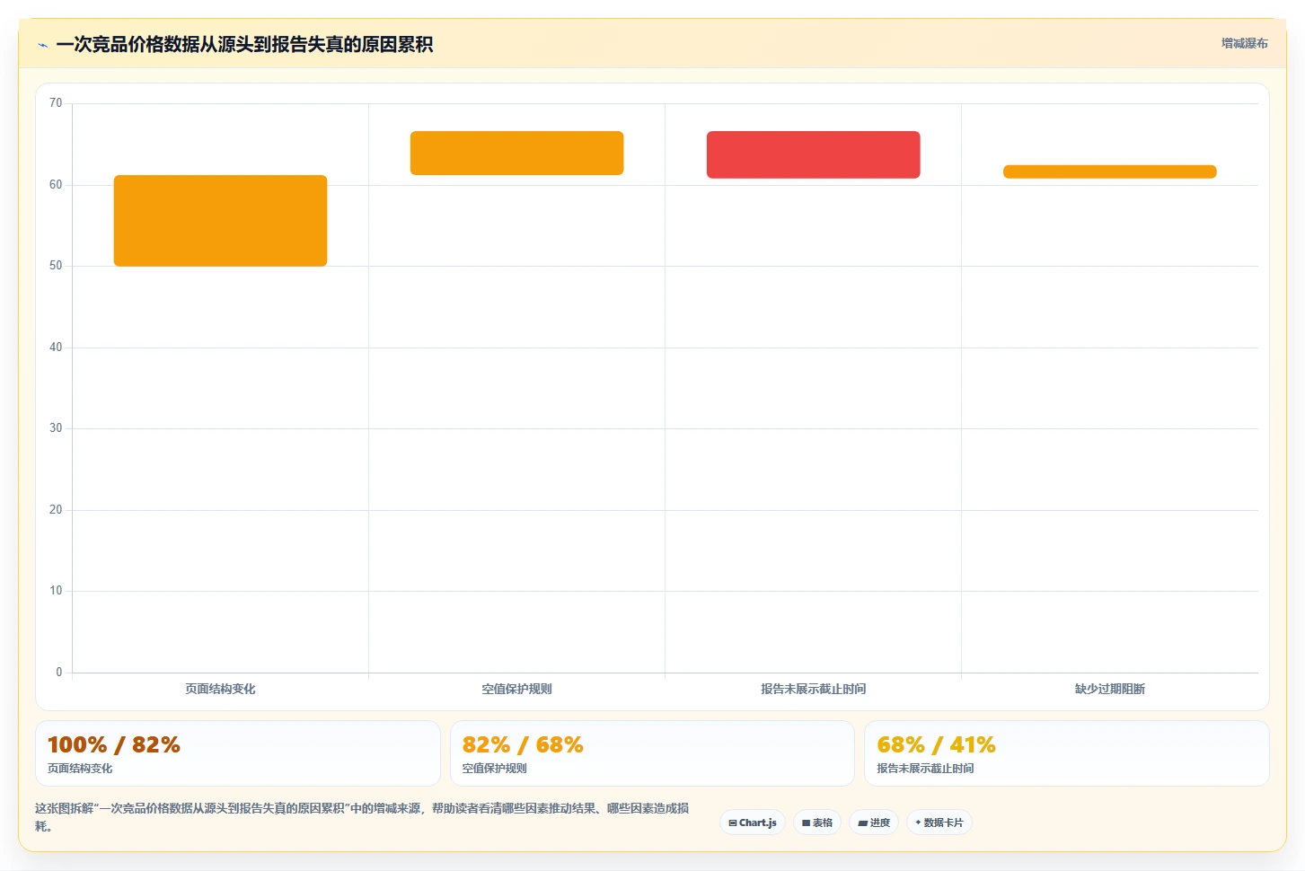1305x871 pixels.
Task: Click the y-axis value 50
Action: click(56, 266)
